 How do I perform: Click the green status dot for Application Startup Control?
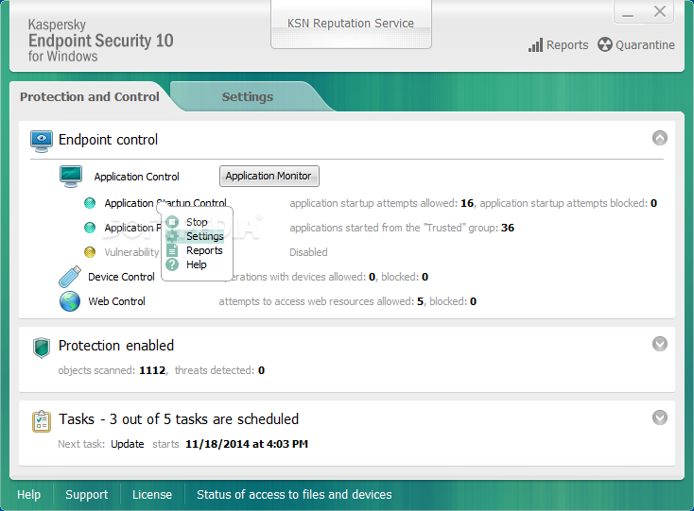(x=90, y=203)
